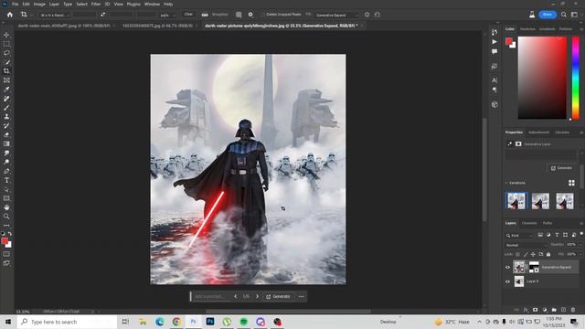Select the Frame tool

pyautogui.click(x=6, y=80)
